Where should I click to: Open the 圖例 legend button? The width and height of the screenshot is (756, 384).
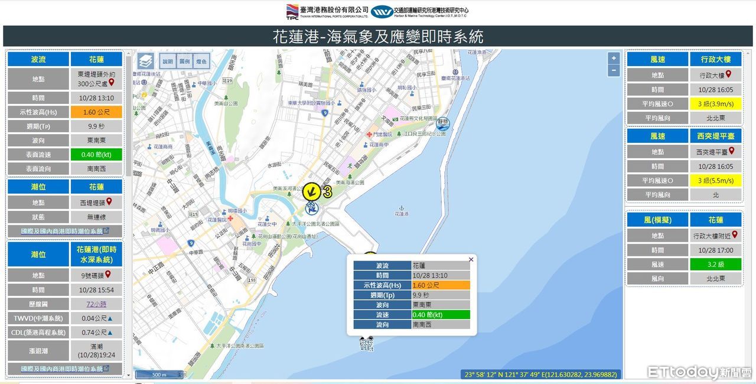tap(184, 61)
